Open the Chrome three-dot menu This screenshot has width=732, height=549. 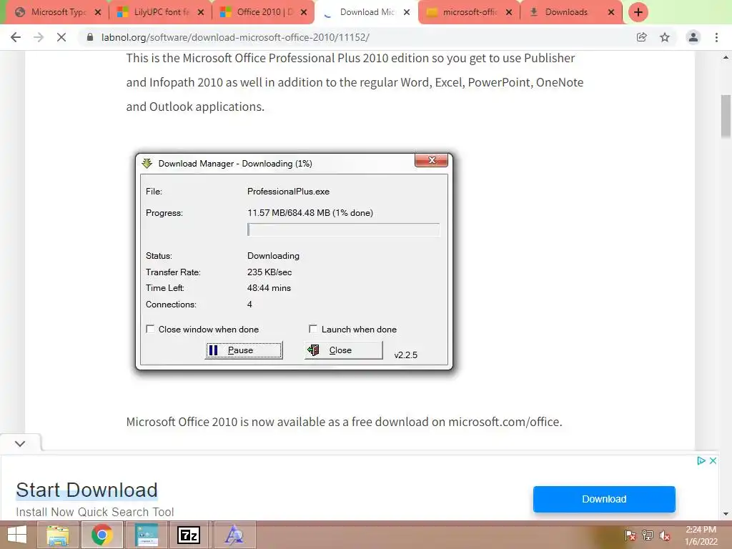(716, 37)
